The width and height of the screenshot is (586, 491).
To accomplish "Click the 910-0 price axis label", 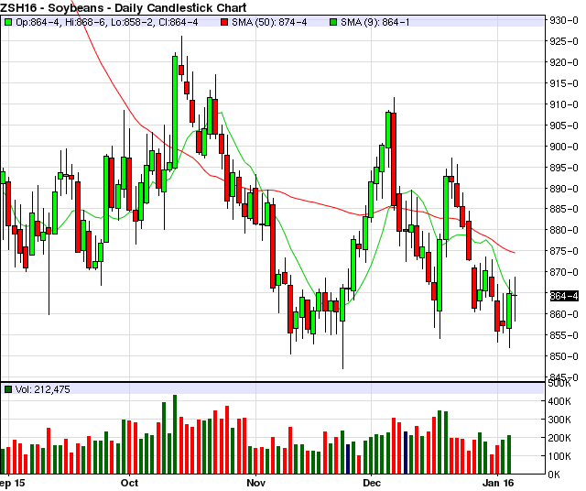I will click(x=564, y=104).
